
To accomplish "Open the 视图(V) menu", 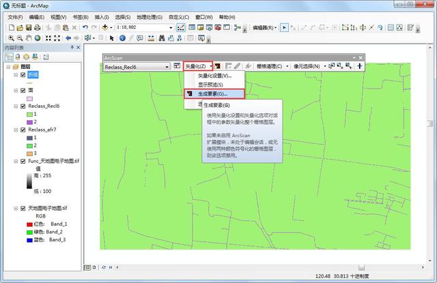I will [59, 17].
